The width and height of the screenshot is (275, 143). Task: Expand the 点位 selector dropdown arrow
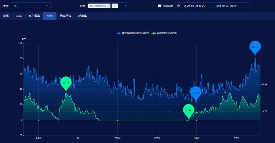click(x=124, y=6)
